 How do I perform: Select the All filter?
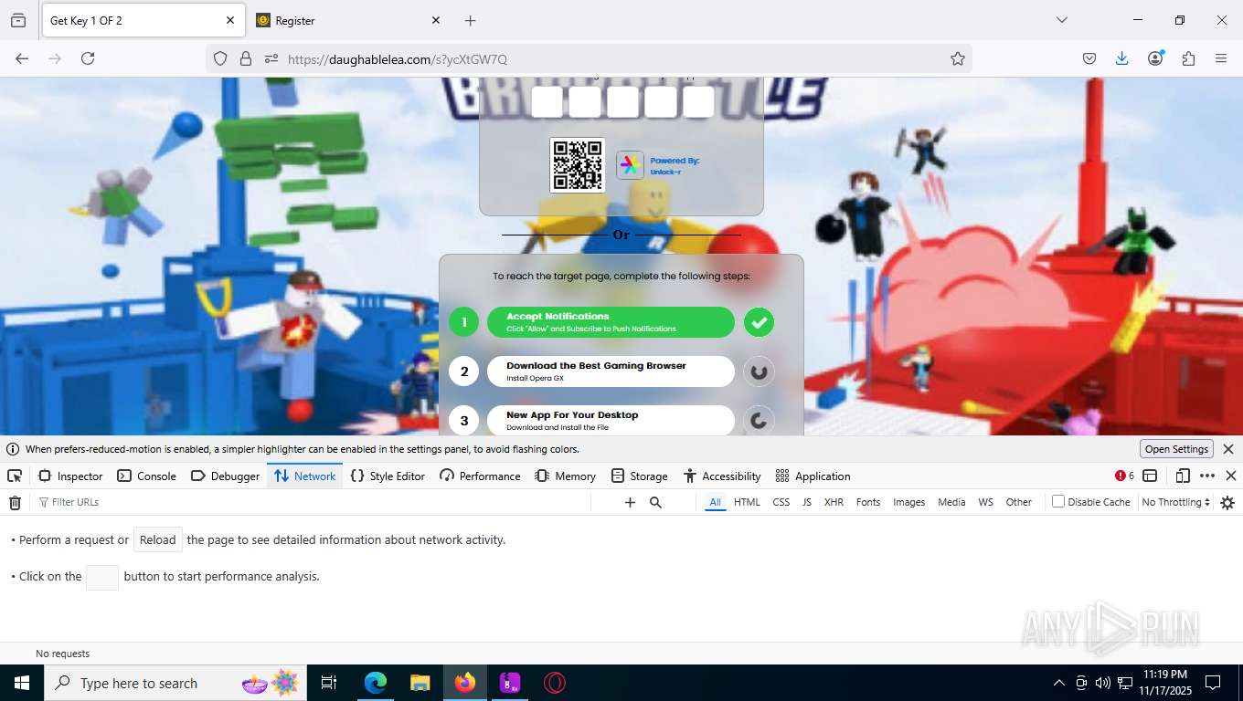click(x=715, y=502)
